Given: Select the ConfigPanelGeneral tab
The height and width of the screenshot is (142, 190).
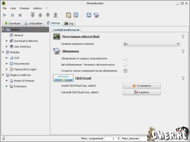Looking at the screenshot, I should 66,30.
